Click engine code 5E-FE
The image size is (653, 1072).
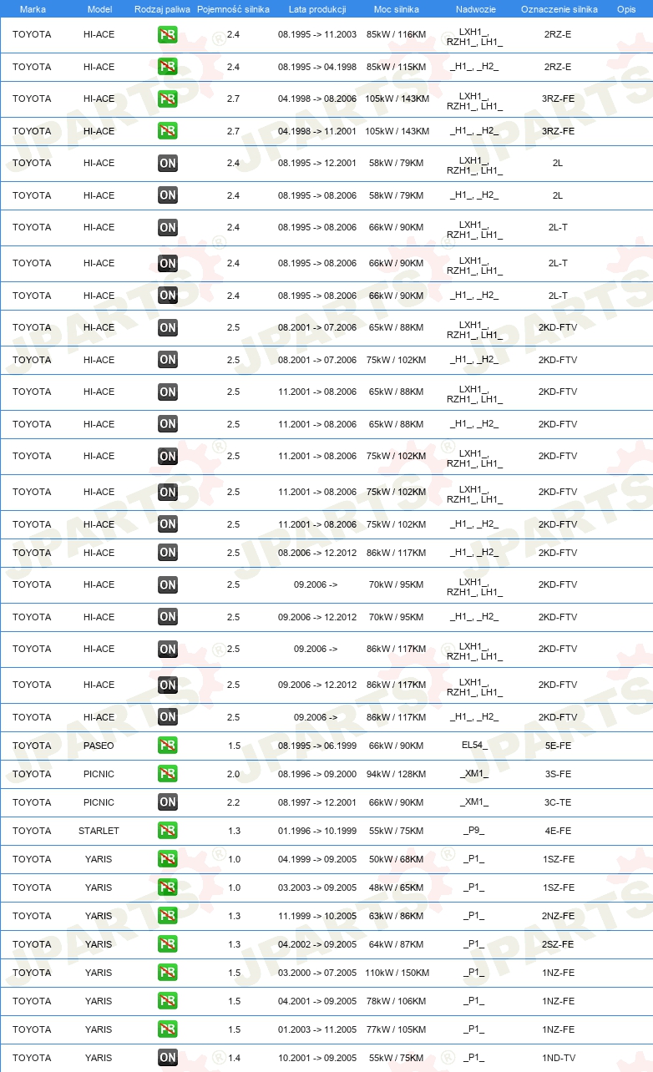[558, 746]
